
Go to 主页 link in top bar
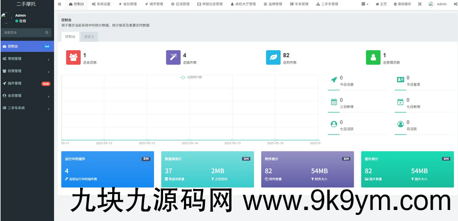coord(381,4)
